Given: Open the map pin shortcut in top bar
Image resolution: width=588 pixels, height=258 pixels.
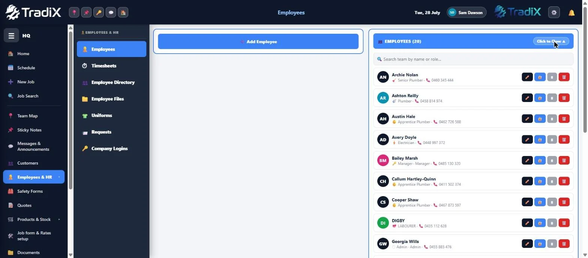Looking at the screenshot, I should click(74, 12).
